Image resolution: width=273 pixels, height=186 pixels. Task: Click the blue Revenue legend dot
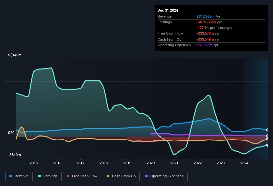[11, 176]
